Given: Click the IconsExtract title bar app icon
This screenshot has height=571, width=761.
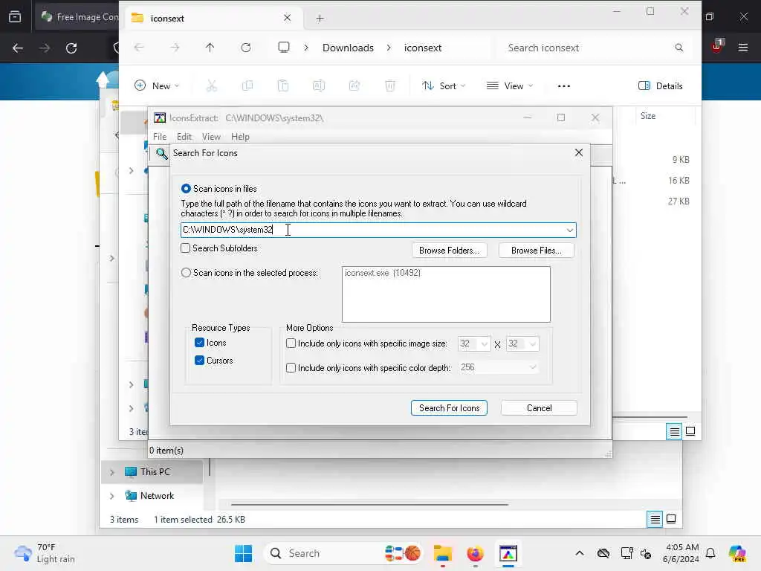Looking at the screenshot, I should 160,118.
